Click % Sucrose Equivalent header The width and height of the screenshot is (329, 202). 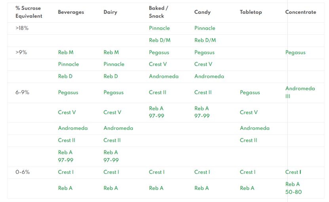click(29, 12)
